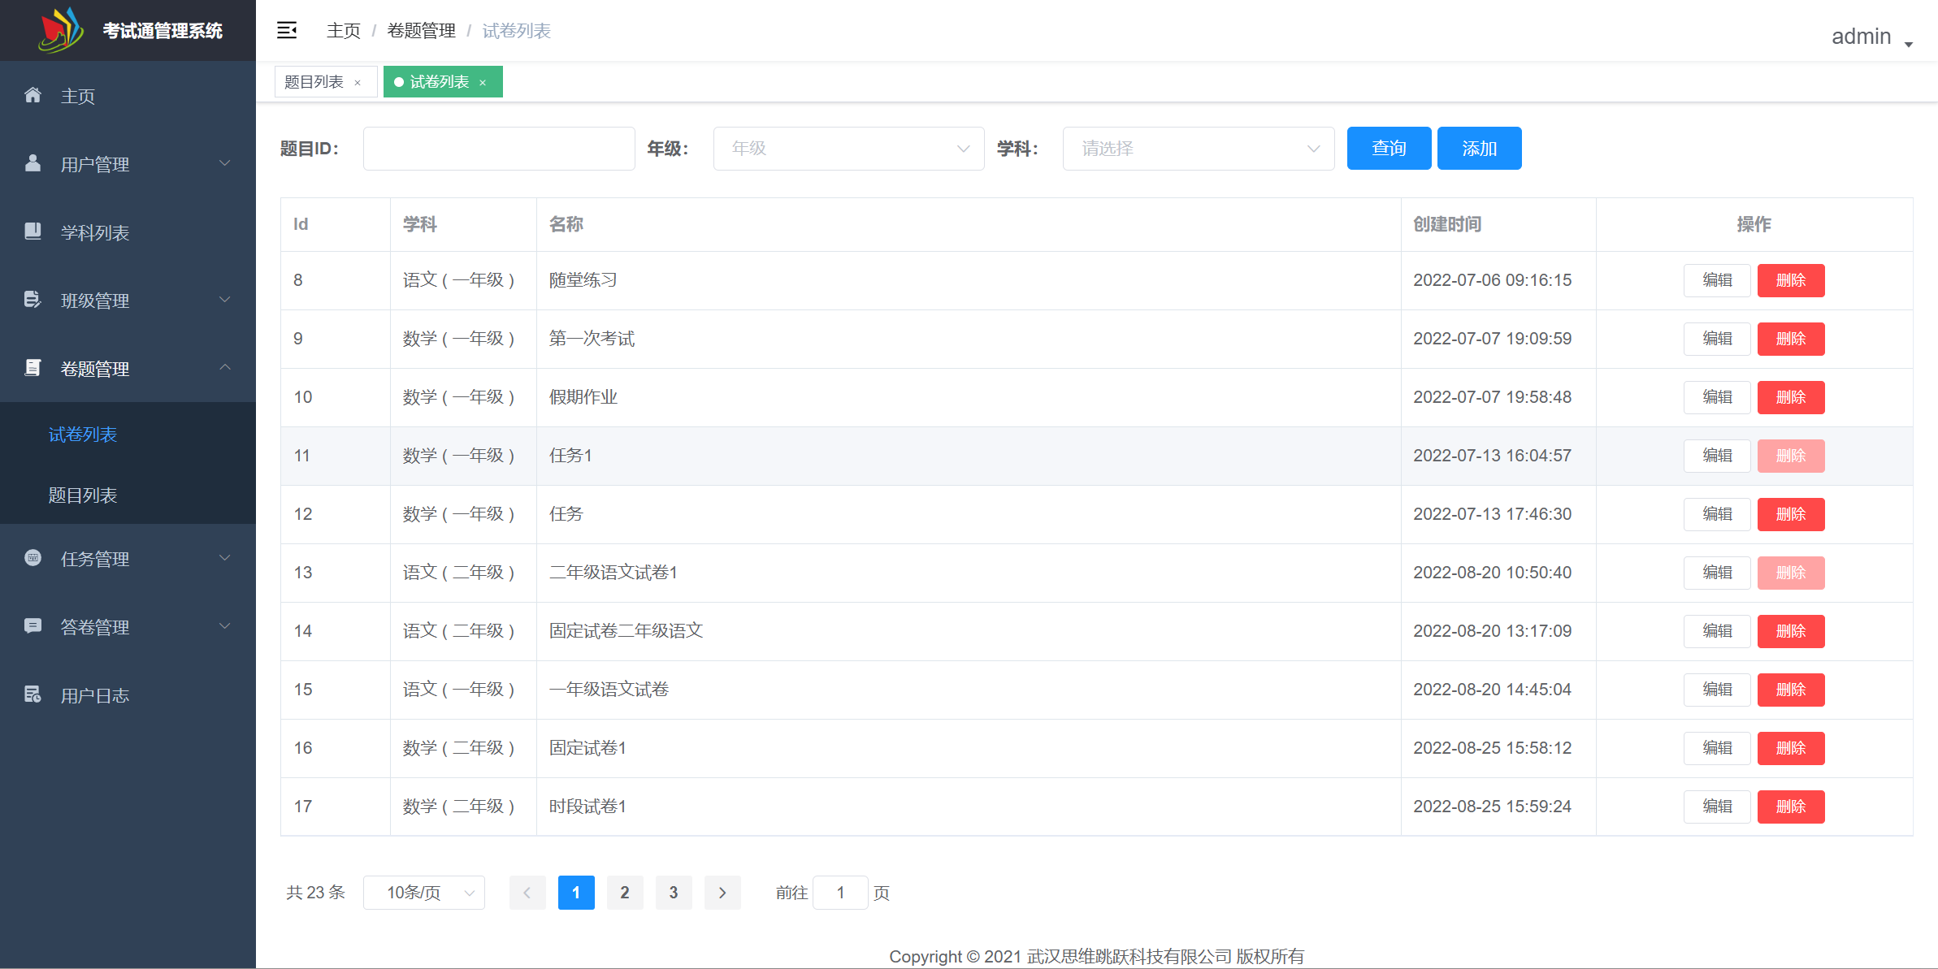Image resolution: width=1938 pixels, height=969 pixels.
Task: Edit the 一年级语文试卷 paper
Action: [x=1717, y=690]
